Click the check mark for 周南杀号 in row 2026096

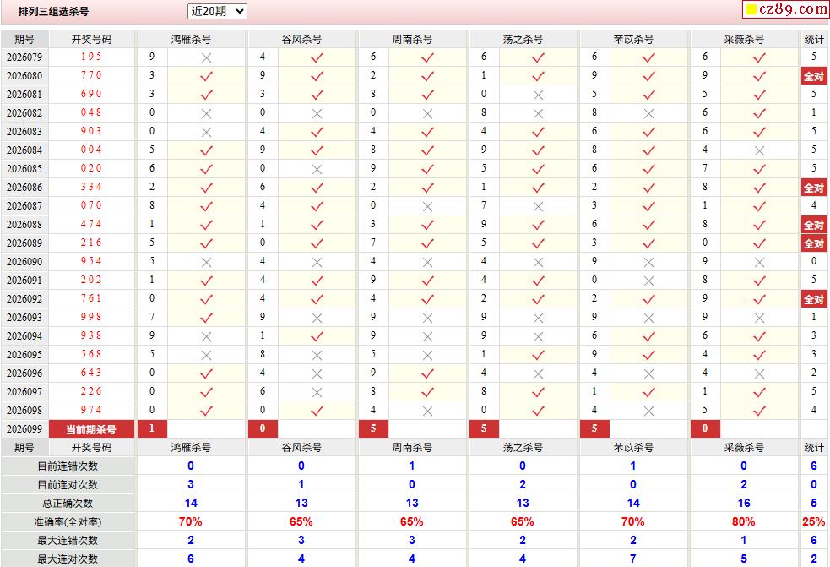pyautogui.click(x=428, y=373)
